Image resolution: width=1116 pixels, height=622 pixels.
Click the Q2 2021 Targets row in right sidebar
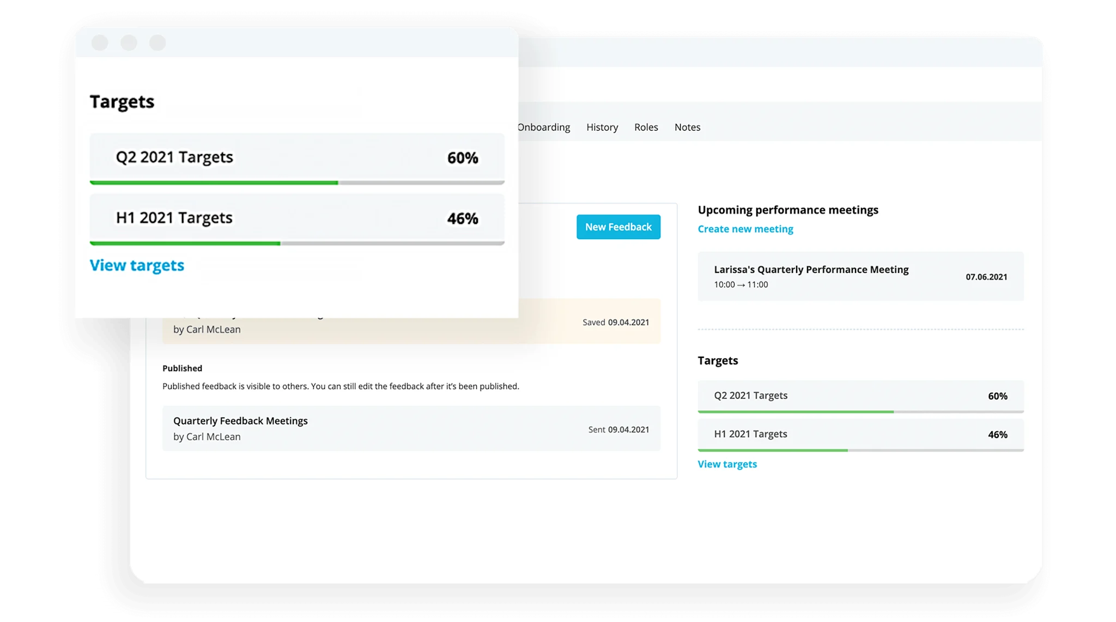(x=860, y=395)
